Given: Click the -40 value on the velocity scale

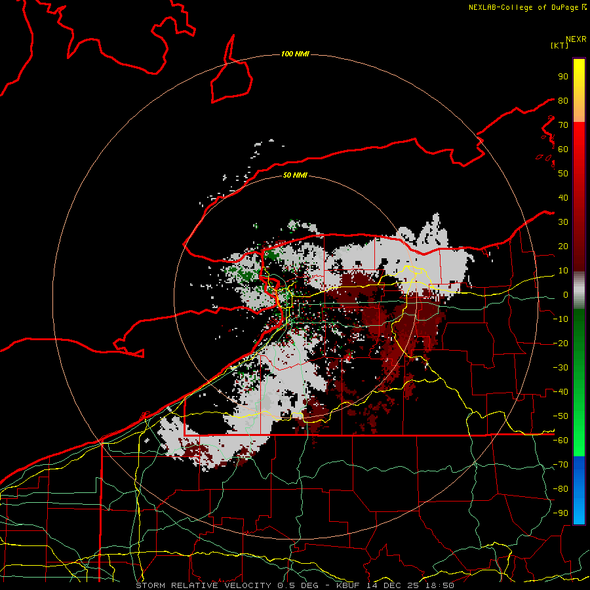Looking at the screenshot, I should point(560,392).
